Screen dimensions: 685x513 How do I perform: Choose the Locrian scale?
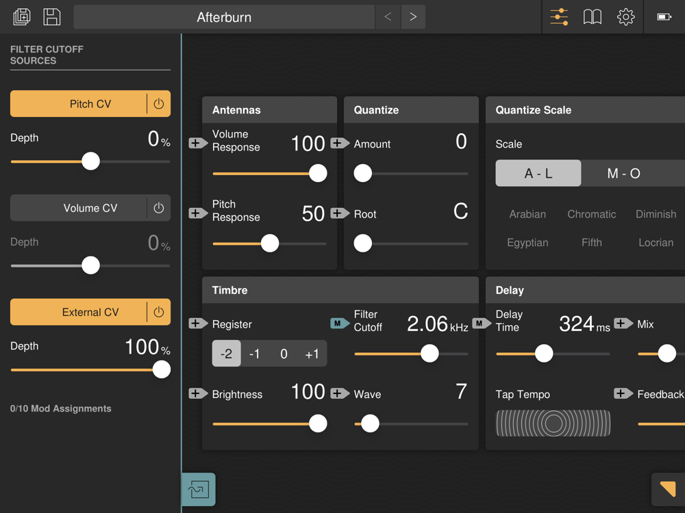pyautogui.click(x=656, y=243)
